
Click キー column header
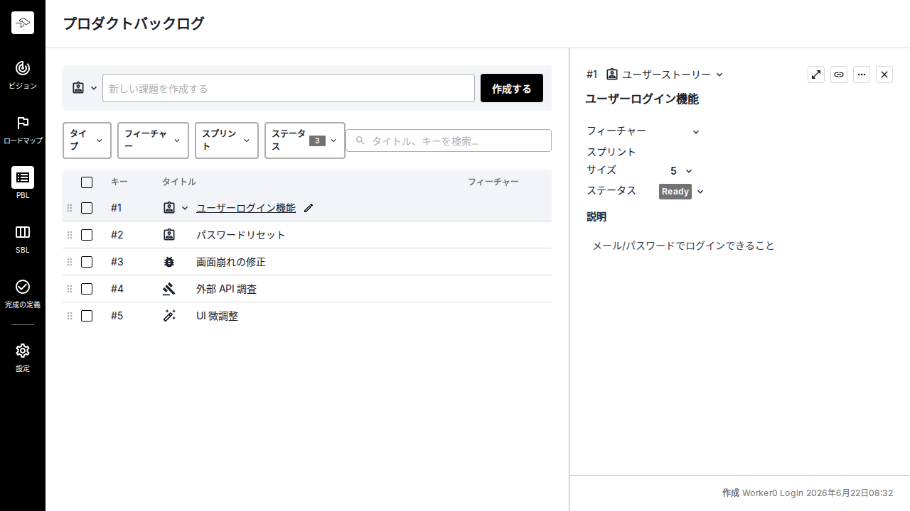pos(119,182)
